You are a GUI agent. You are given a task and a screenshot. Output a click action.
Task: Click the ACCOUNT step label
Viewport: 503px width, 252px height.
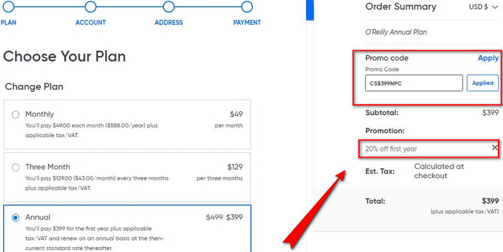[x=91, y=23]
